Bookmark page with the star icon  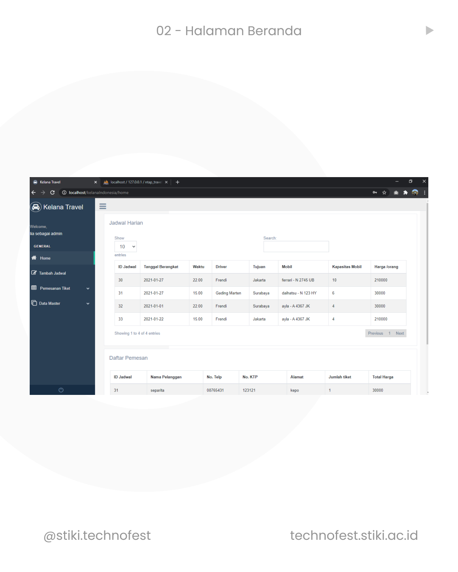click(x=384, y=192)
